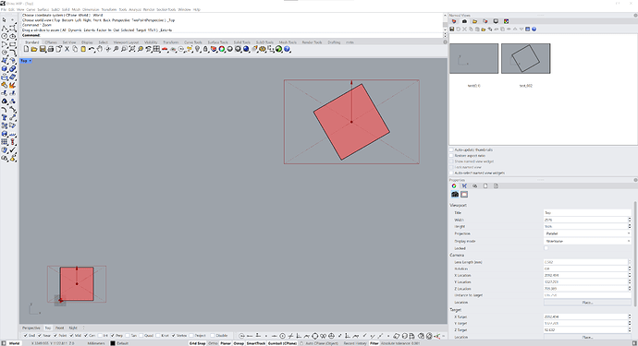Viewport: 638px width, 346px height.
Task: Click the camera icon in Properties panel
Action: pos(455,194)
